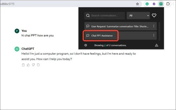The height and width of the screenshot is (110, 176).
Task: Click the user avatar P icon
Action: 17,31
